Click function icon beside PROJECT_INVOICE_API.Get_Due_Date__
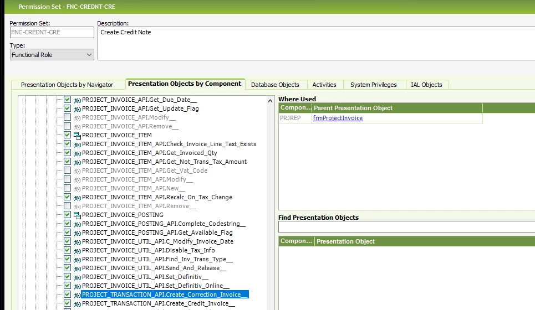This screenshot has width=535, height=310. click(x=77, y=100)
